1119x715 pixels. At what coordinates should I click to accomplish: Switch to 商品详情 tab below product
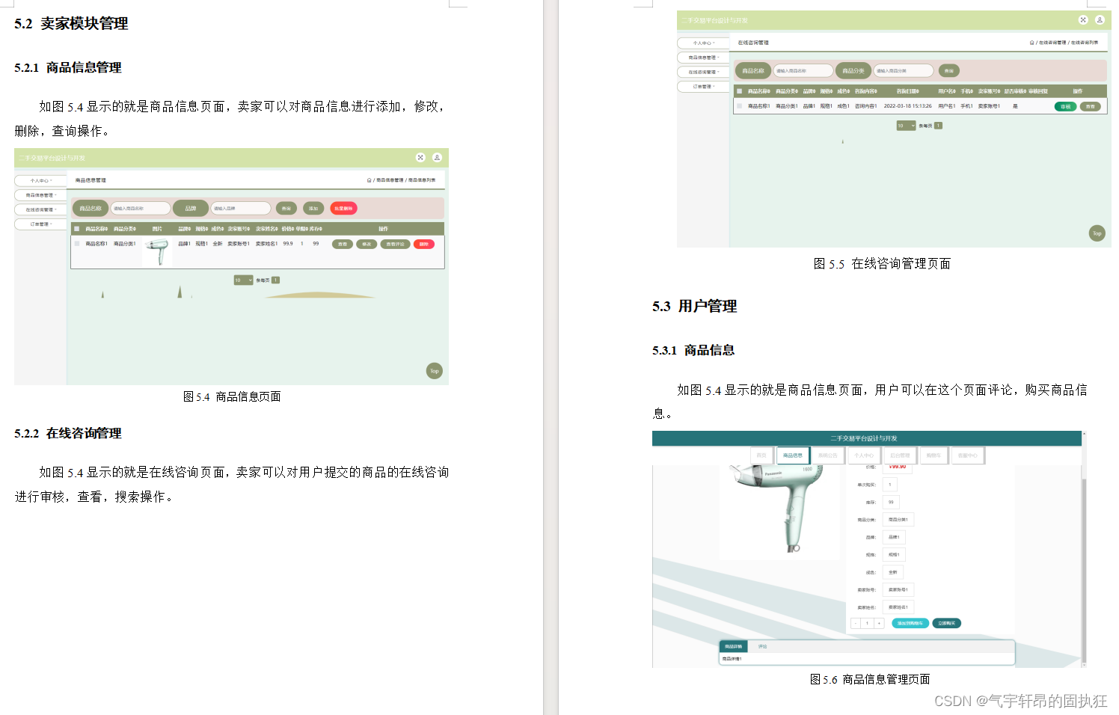tap(734, 646)
